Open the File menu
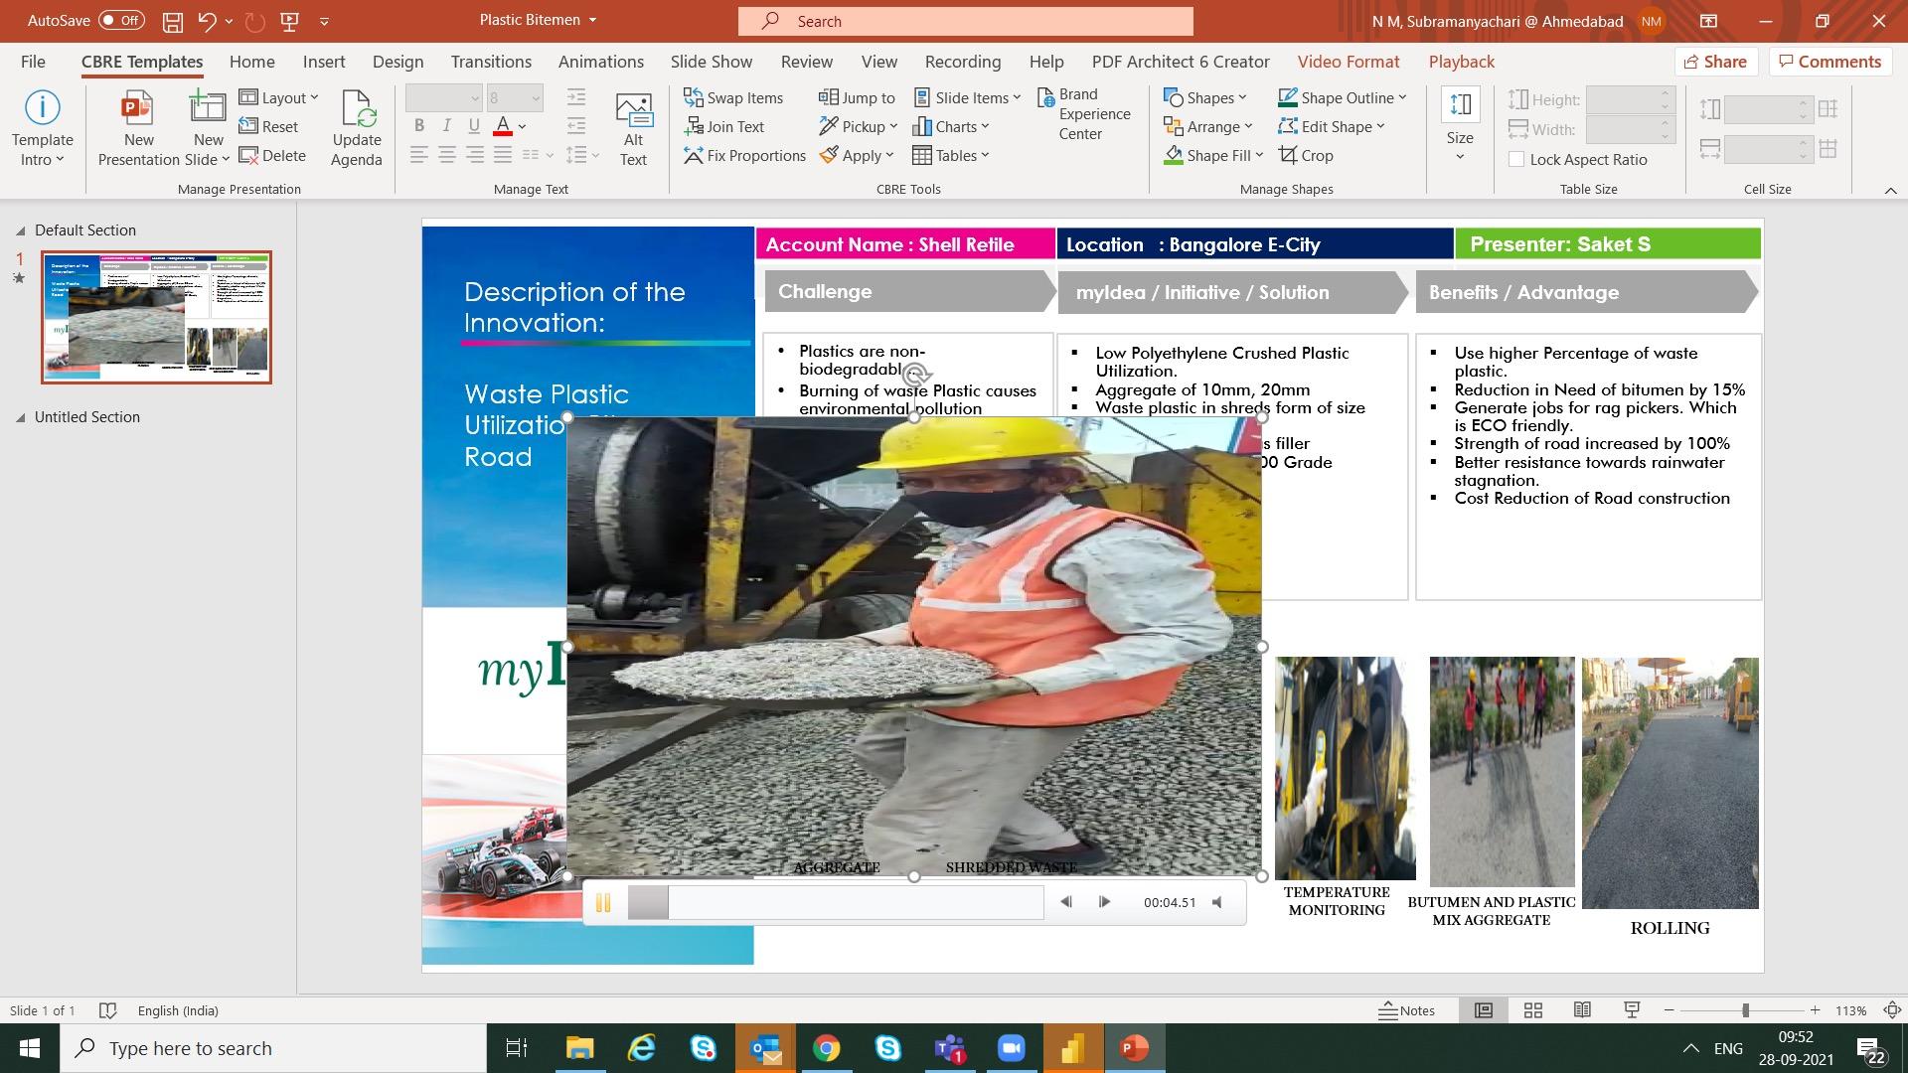The image size is (1908, 1073). coord(33,62)
